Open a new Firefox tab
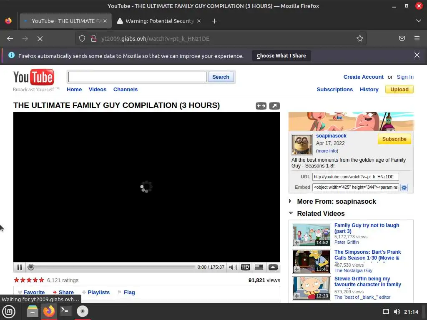Image resolution: width=427 pixels, height=320 pixels. tap(214, 21)
